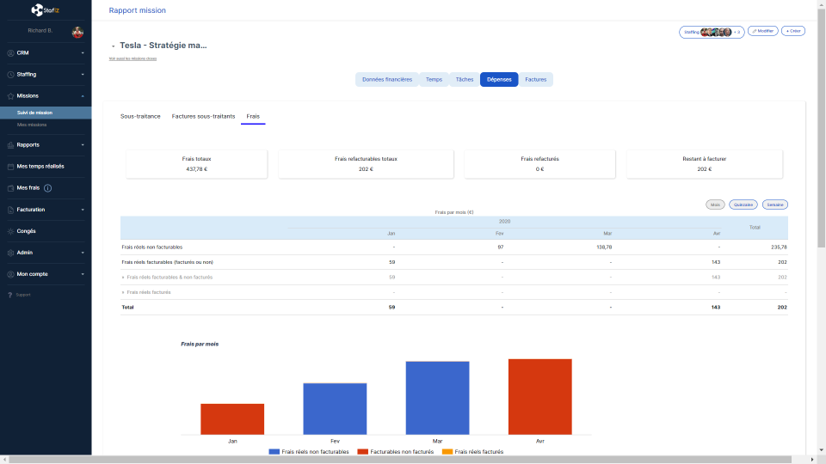The width and height of the screenshot is (826, 464).
Task: Select Semaine period view
Action: tap(775, 205)
